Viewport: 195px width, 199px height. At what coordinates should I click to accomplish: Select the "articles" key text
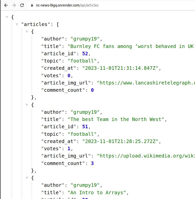36,24
